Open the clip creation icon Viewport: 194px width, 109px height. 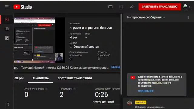110,7
